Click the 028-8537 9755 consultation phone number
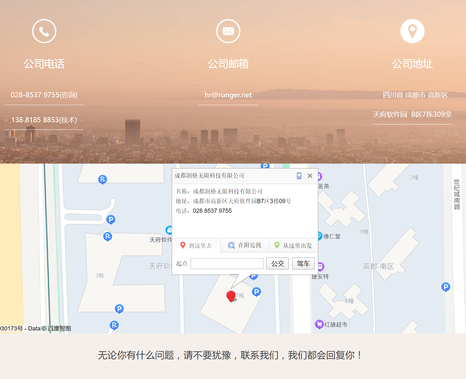Screen dimensions: 466x379 (x=44, y=95)
